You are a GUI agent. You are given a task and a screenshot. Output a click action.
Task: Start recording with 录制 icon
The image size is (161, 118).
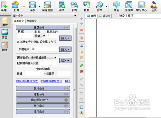click(x=74, y=6)
